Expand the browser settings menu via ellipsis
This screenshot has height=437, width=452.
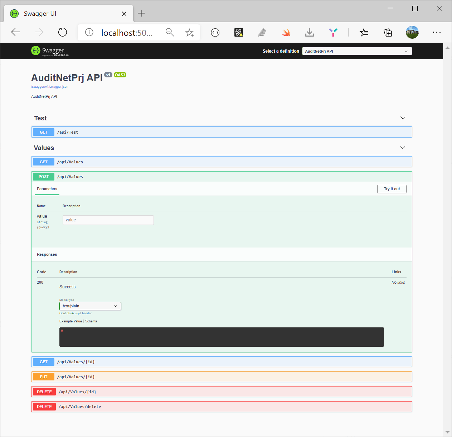(x=437, y=32)
